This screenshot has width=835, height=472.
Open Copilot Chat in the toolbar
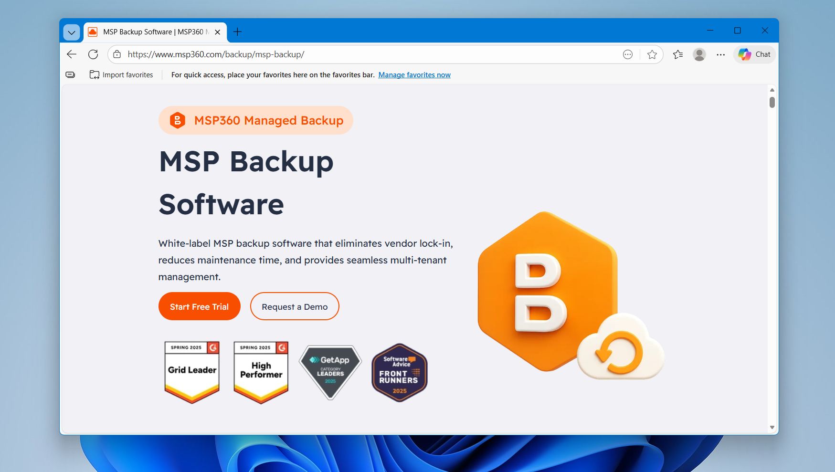coord(754,54)
